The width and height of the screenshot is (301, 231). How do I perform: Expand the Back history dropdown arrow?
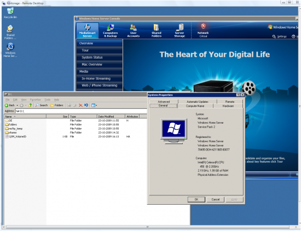[17, 105]
